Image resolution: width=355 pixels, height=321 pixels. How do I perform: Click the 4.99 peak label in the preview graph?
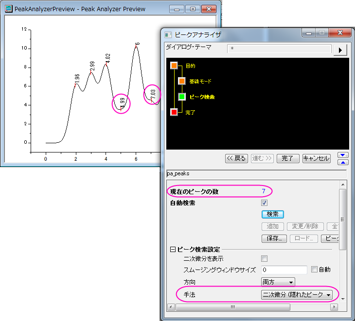(x=122, y=102)
